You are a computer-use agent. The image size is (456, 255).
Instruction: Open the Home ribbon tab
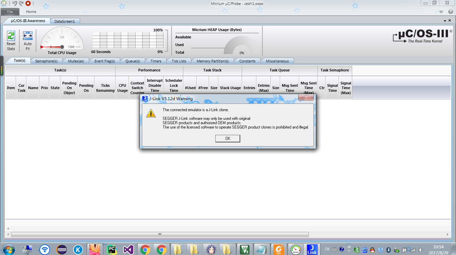coord(31,12)
